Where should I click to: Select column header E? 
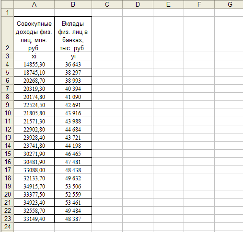168,4
